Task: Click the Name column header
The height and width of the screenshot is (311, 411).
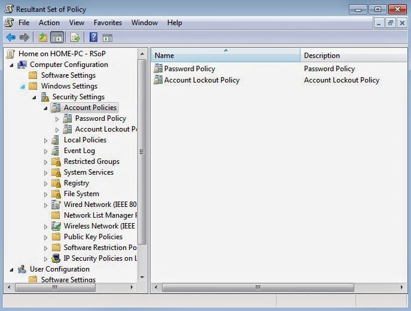Action: coord(225,56)
